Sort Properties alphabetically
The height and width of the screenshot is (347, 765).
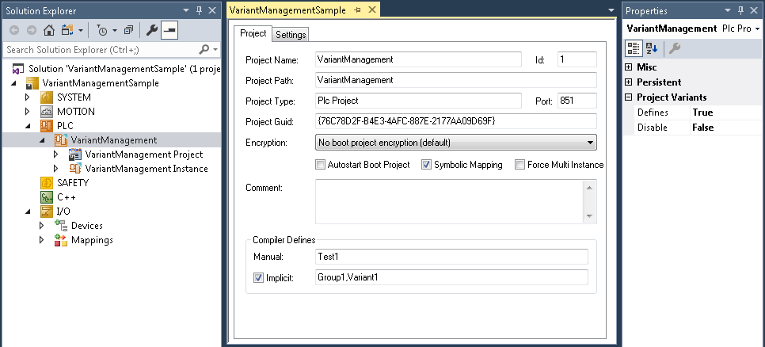pos(652,48)
